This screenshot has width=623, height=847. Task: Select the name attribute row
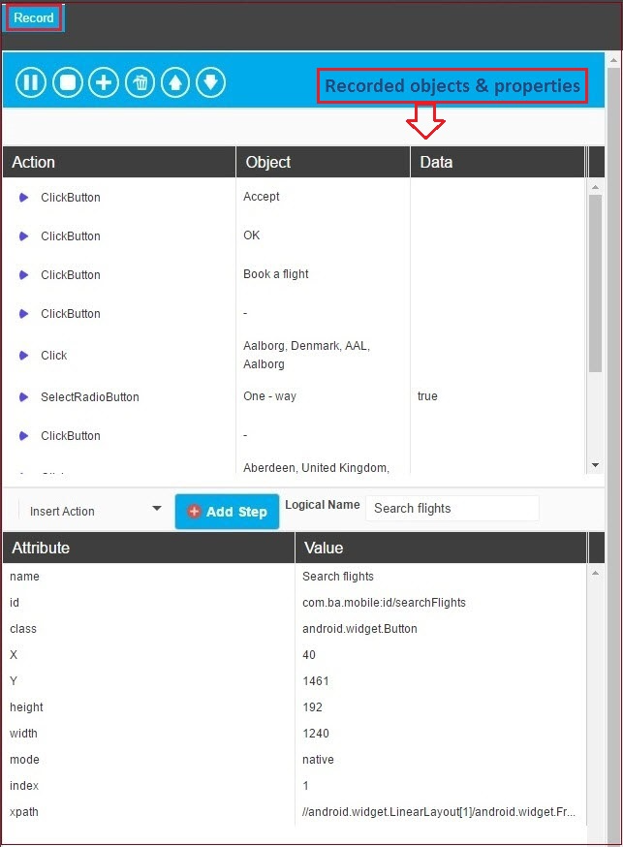(x=295, y=577)
